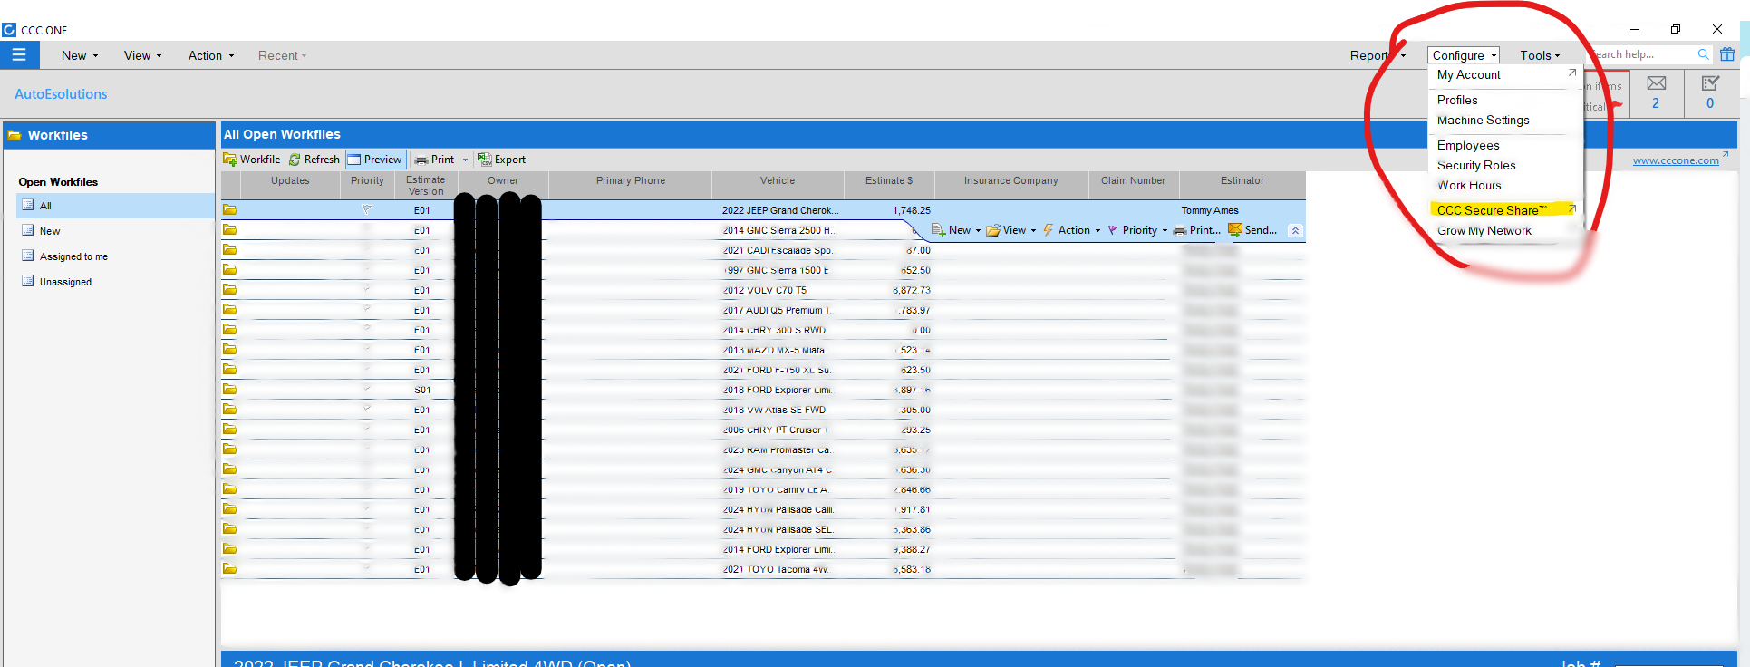Open folder icon of 2018 VW Atlas row

coord(230,410)
